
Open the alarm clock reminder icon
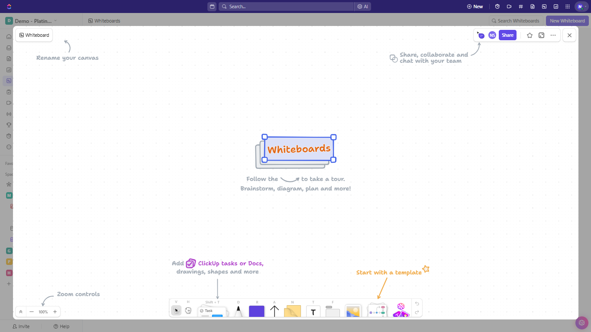(497, 6)
